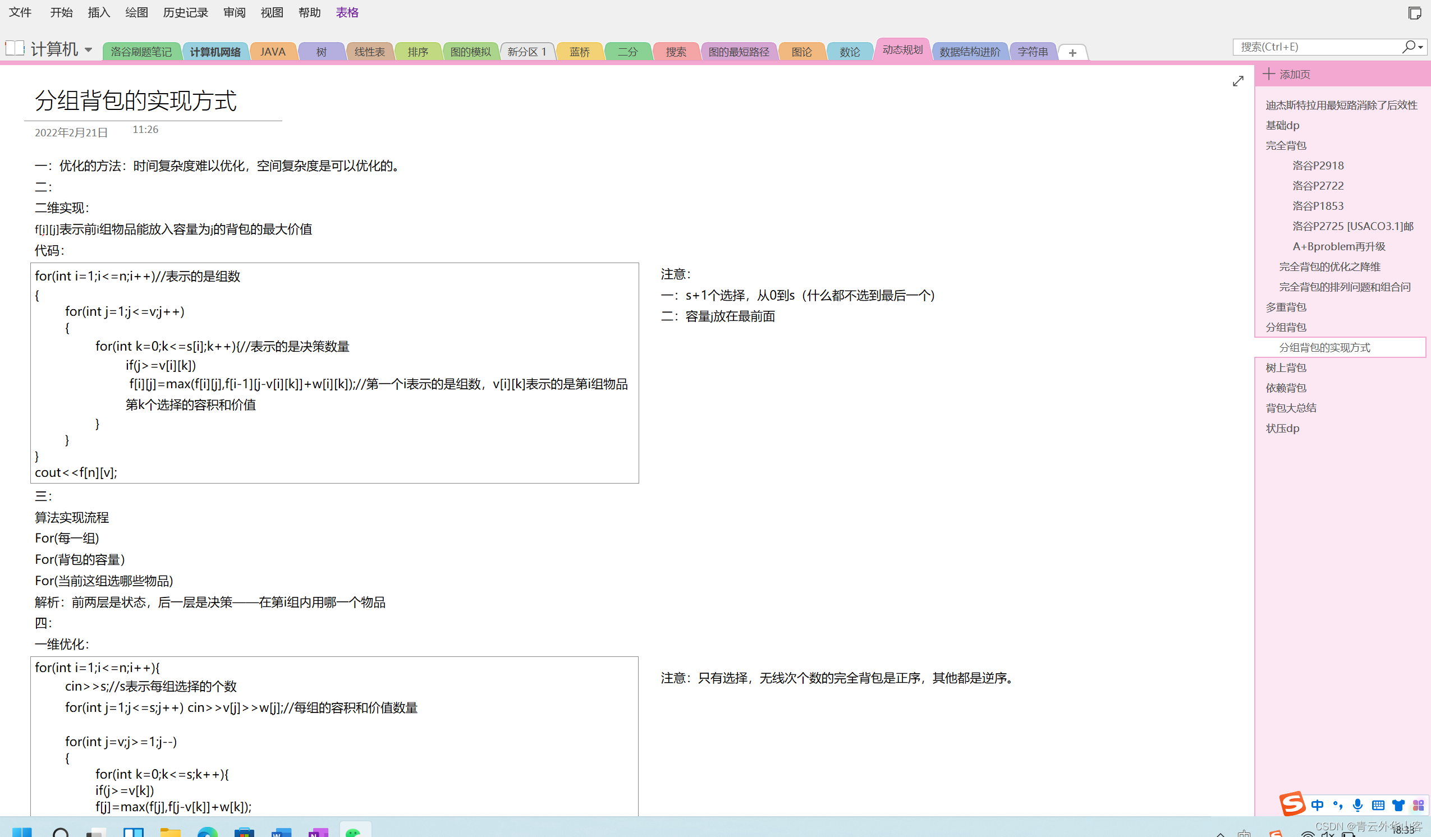Viewport: 1431px width, 837px height.
Task: Switch to 洛谷刷题笔记 section
Action: pos(141,52)
